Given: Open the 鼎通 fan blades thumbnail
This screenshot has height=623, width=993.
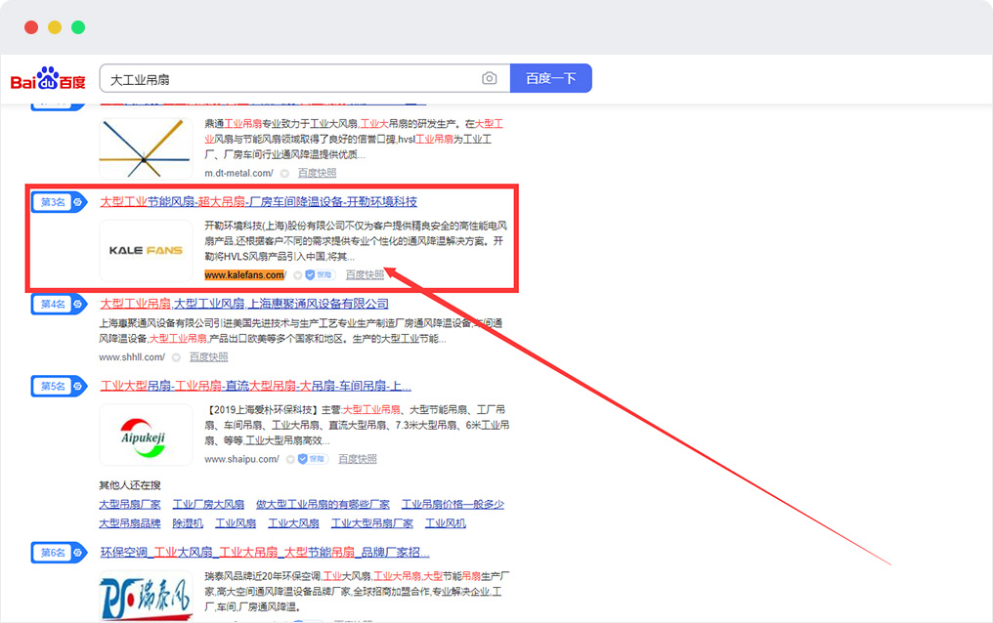Looking at the screenshot, I should 146,149.
